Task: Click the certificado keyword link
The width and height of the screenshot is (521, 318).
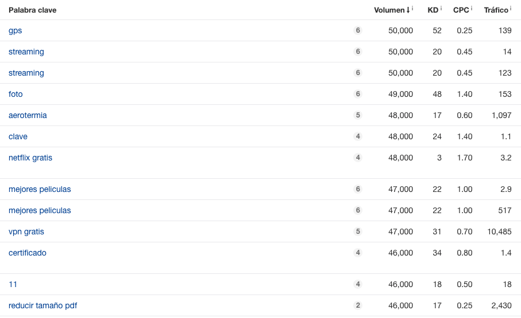Action: click(x=28, y=253)
